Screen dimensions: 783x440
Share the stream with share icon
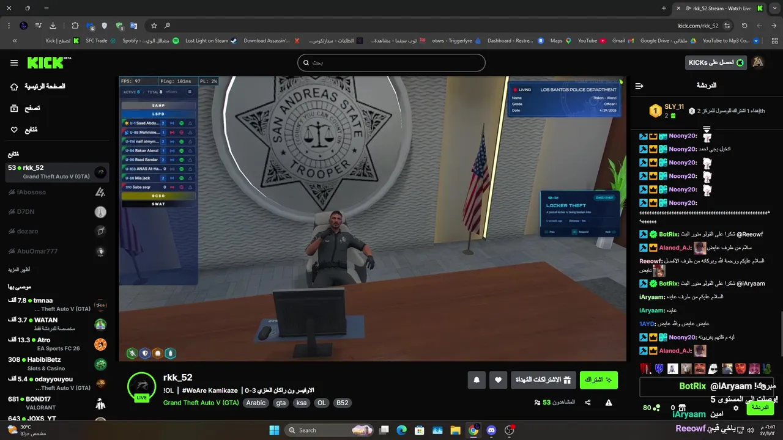point(587,403)
